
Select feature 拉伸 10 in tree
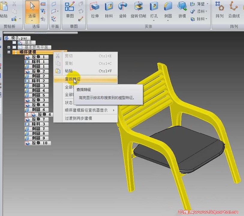coord(38,143)
